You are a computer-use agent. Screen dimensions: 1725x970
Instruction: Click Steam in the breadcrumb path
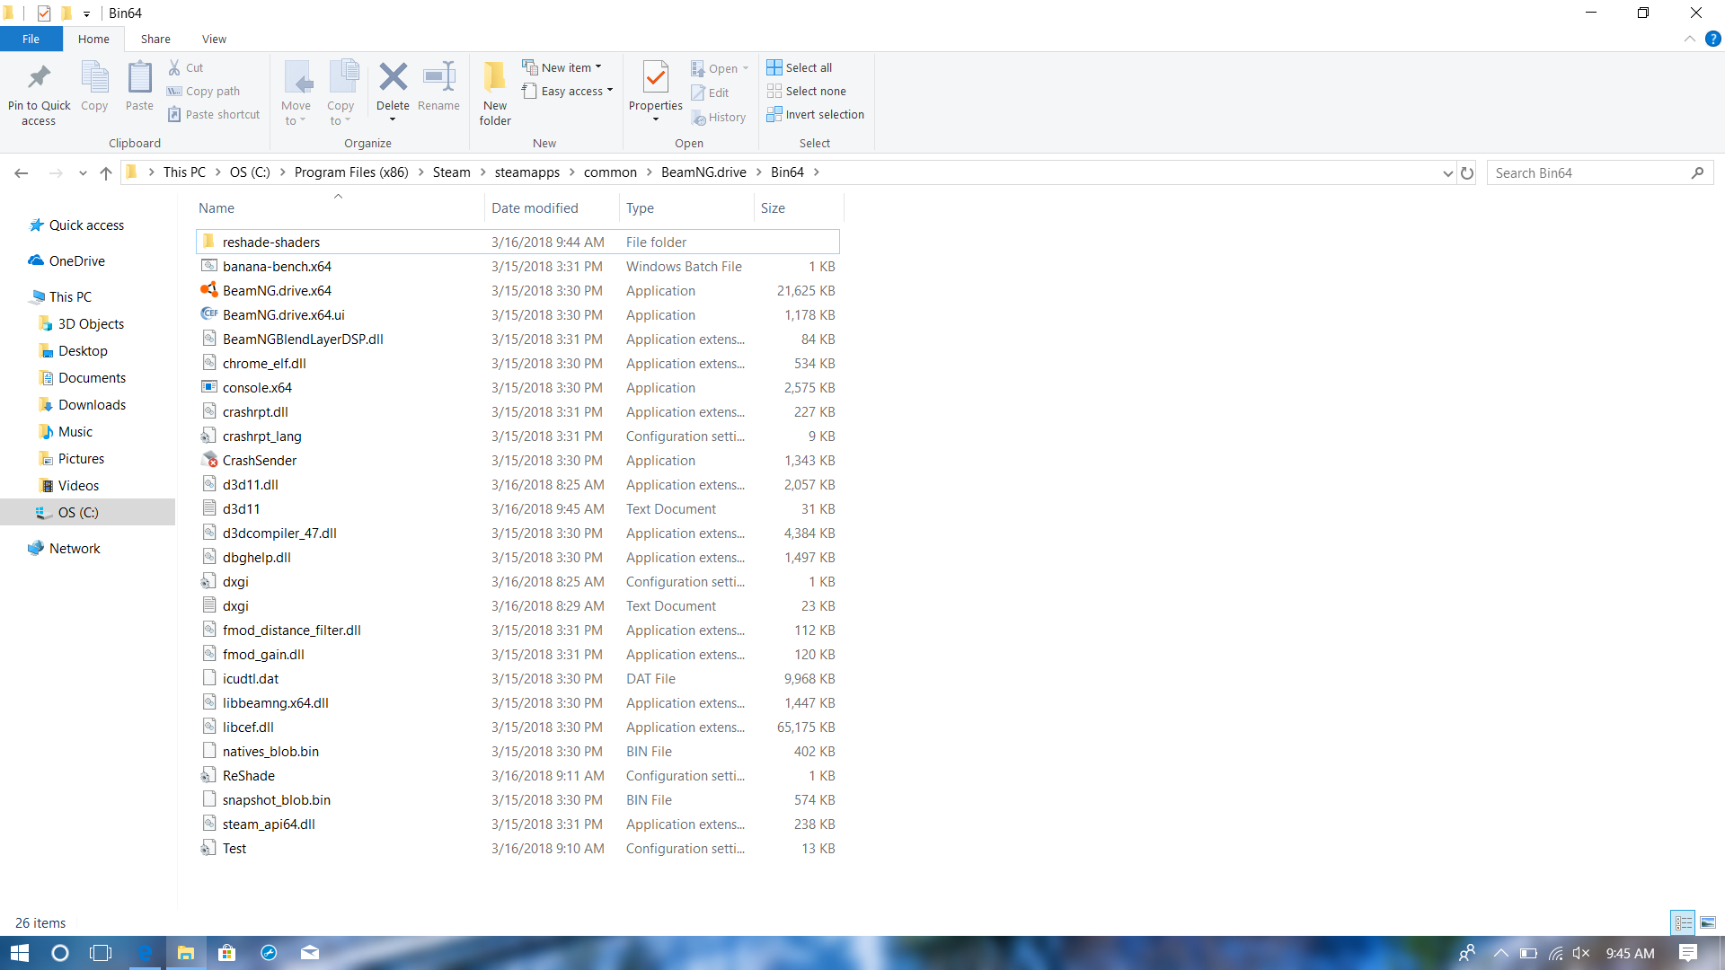click(x=451, y=172)
